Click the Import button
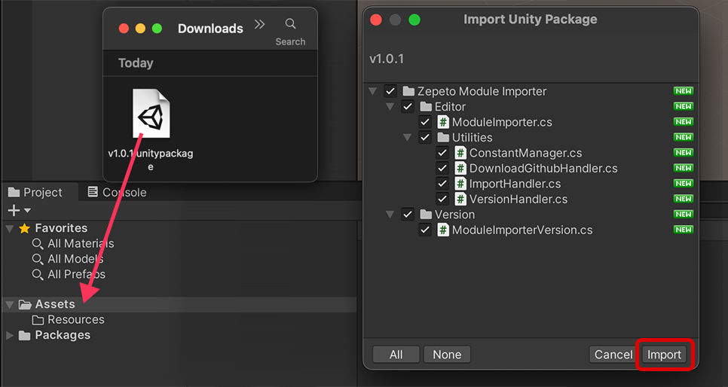Screen dimensions: 728x387 tap(664, 355)
